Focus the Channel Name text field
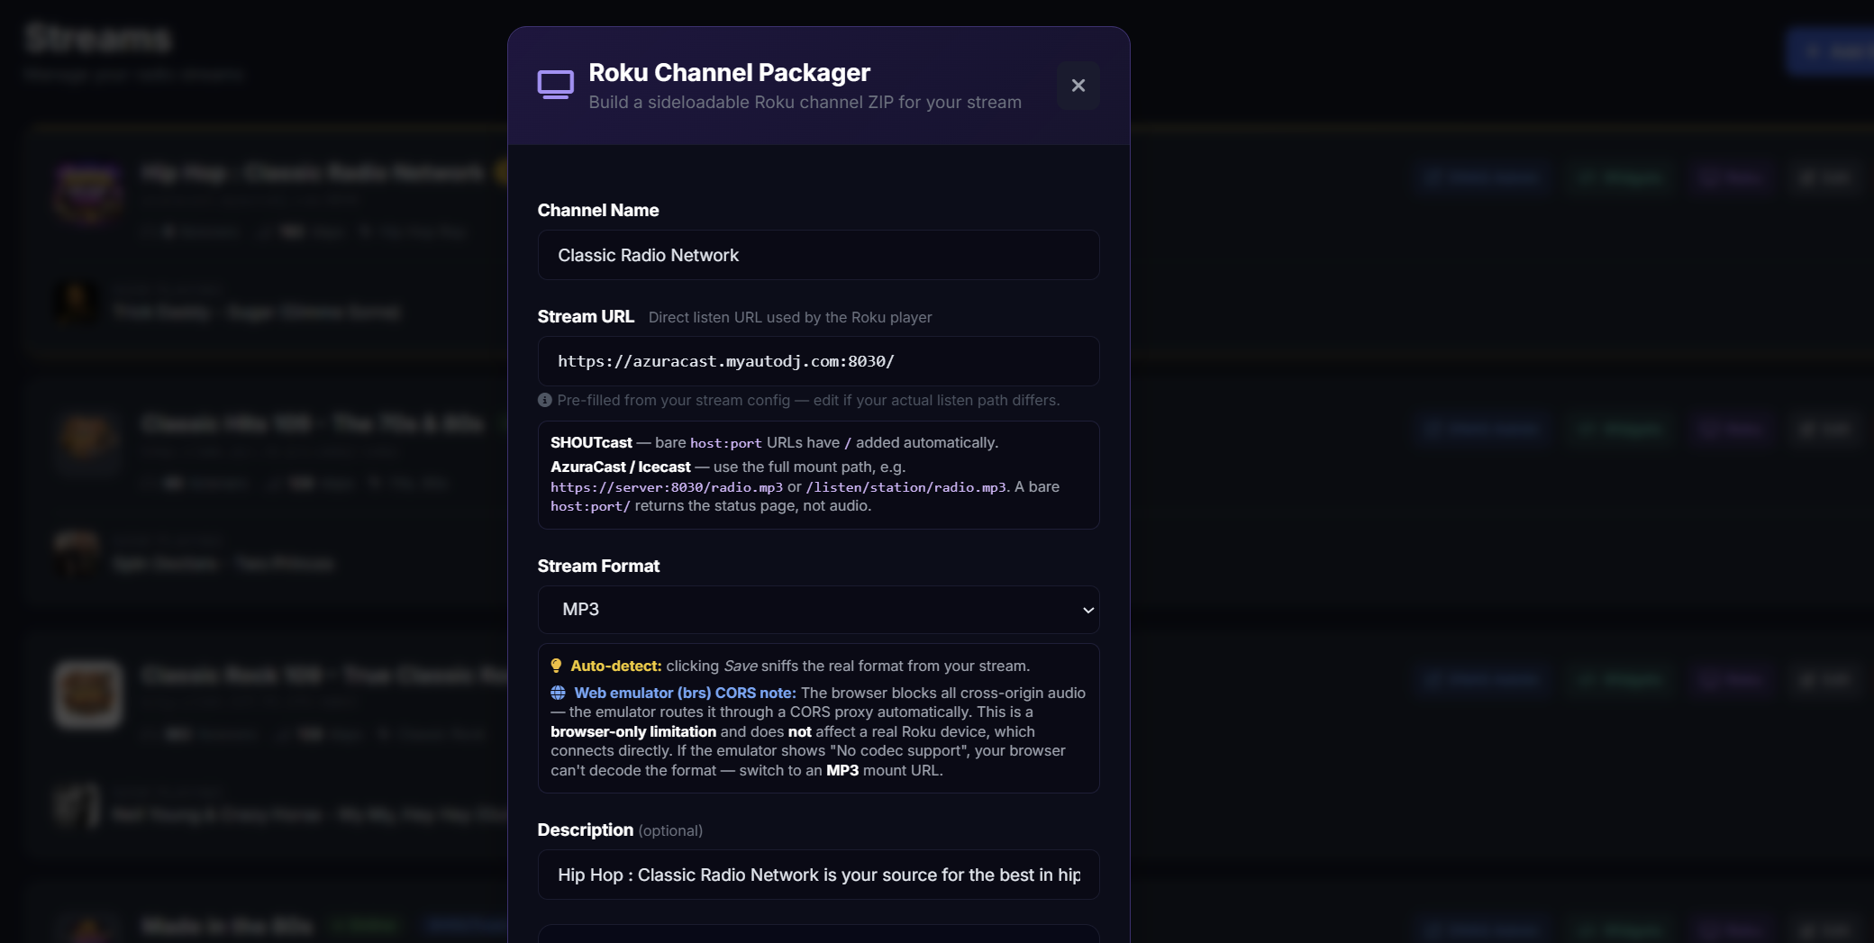 click(x=817, y=256)
